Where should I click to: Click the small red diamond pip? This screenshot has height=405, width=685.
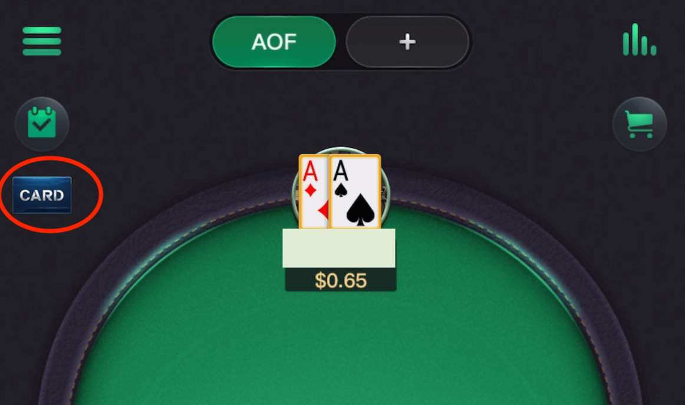[311, 190]
